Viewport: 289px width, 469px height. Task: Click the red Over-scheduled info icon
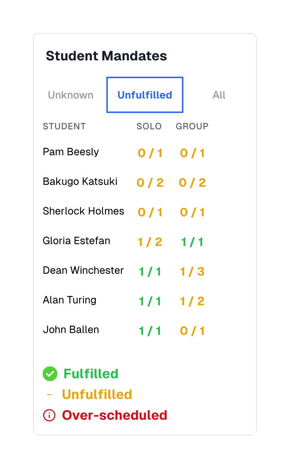click(x=49, y=415)
